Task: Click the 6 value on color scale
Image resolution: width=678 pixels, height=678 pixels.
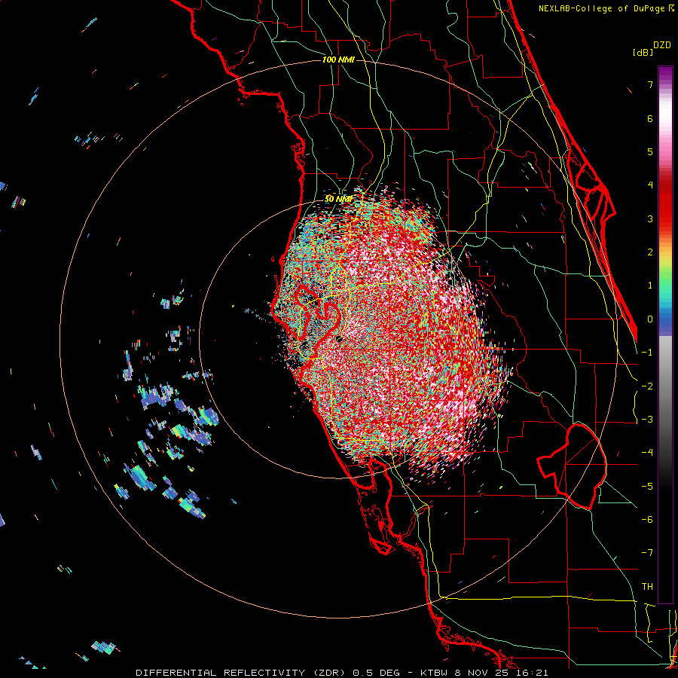Action: point(650,118)
